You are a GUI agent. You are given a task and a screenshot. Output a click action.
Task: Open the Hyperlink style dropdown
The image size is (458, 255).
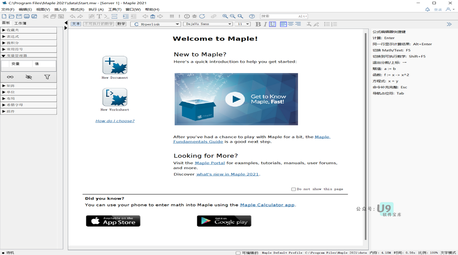[156, 24]
